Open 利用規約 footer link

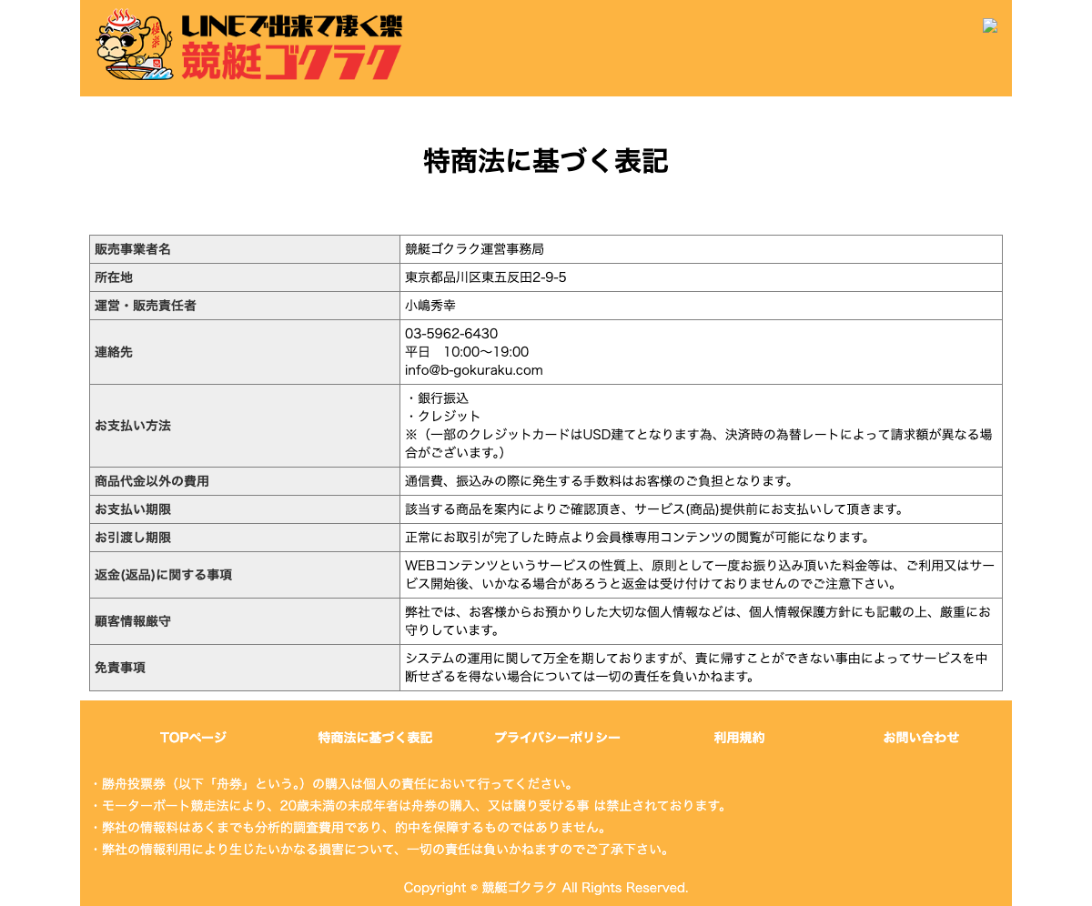coord(739,738)
